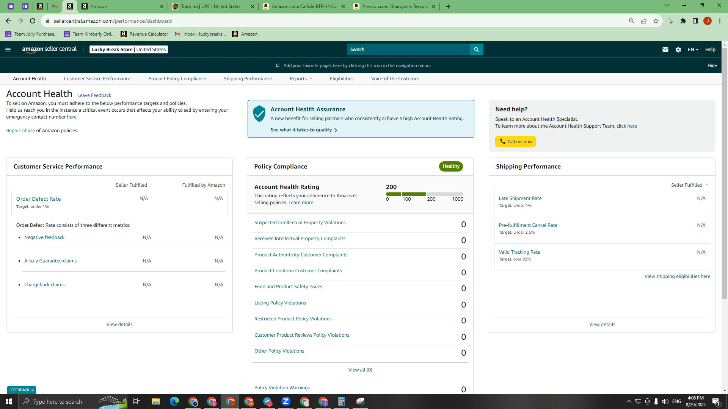The width and height of the screenshot is (728, 409).
Task: Close the Carlisle RTP-14 tab
Action: pyautogui.click(x=343, y=6)
